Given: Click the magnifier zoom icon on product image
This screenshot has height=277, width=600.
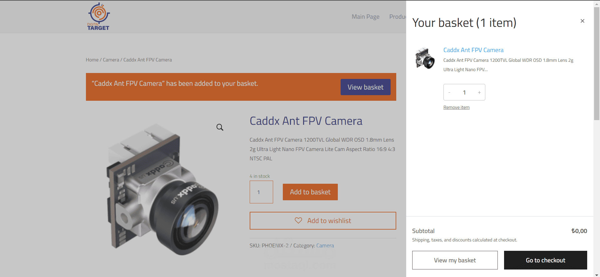Looking at the screenshot, I should pyautogui.click(x=220, y=127).
